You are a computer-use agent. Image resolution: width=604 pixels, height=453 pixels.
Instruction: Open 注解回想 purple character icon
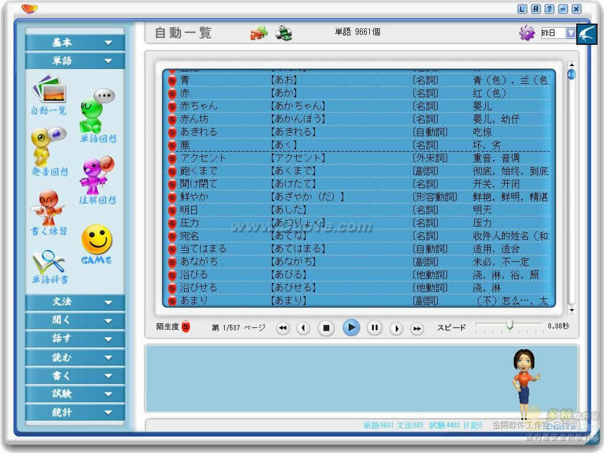[97, 176]
